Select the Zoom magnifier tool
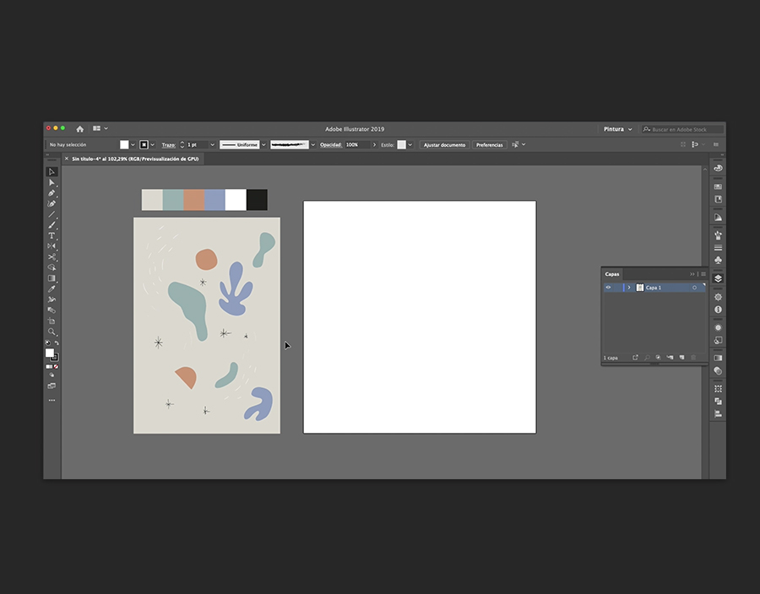Image resolution: width=760 pixels, height=594 pixels. coord(52,332)
